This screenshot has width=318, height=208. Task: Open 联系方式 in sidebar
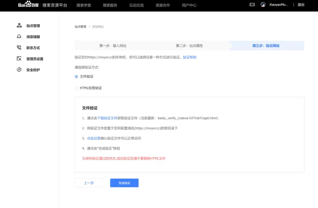click(x=33, y=48)
